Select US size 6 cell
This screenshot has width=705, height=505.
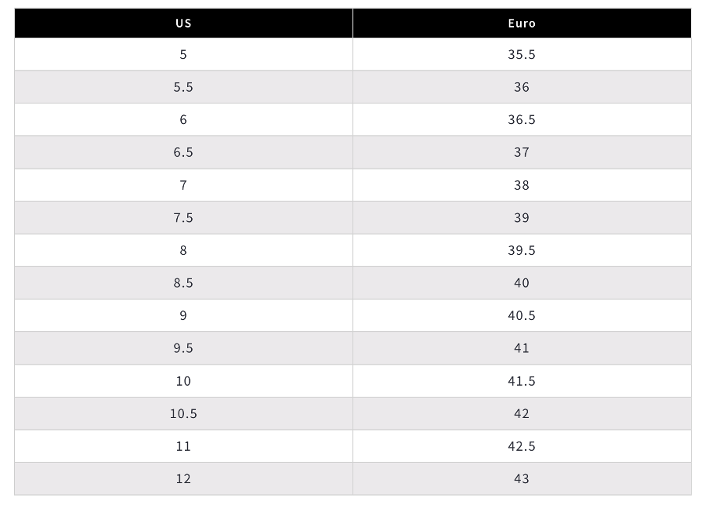pos(183,120)
